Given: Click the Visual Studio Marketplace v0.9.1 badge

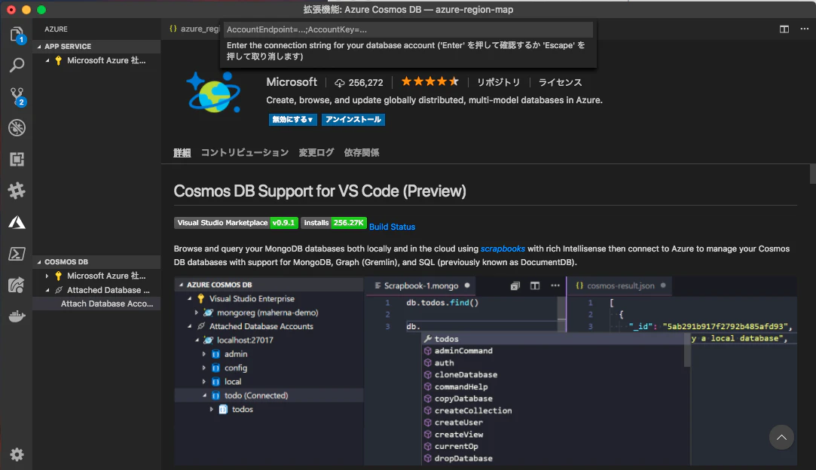Looking at the screenshot, I should point(236,223).
